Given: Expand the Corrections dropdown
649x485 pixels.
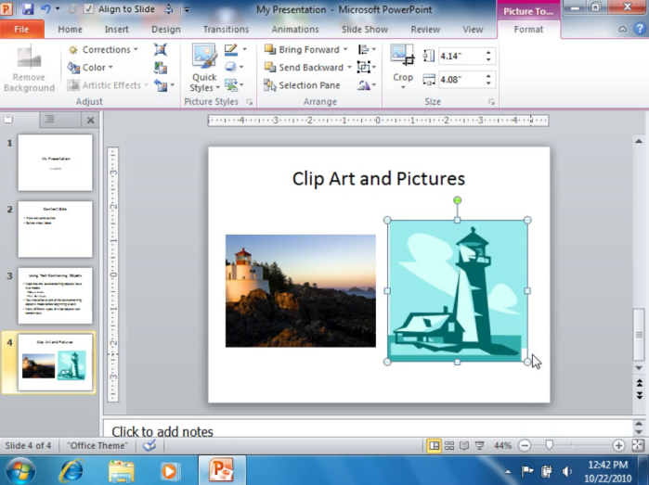Looking at the screenshot, I should (x=103, y=50).
